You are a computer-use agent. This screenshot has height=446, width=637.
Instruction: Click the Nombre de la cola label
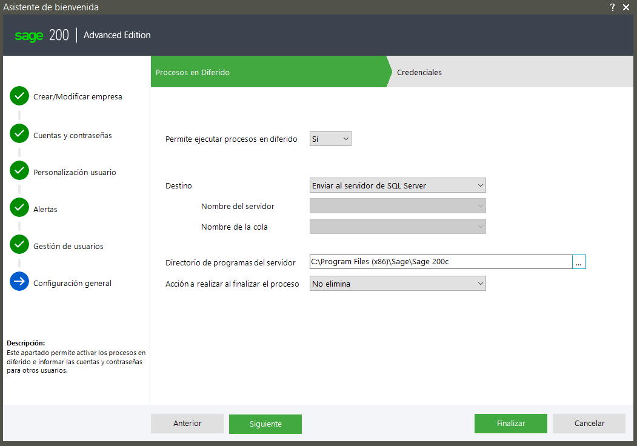[235, 227]
